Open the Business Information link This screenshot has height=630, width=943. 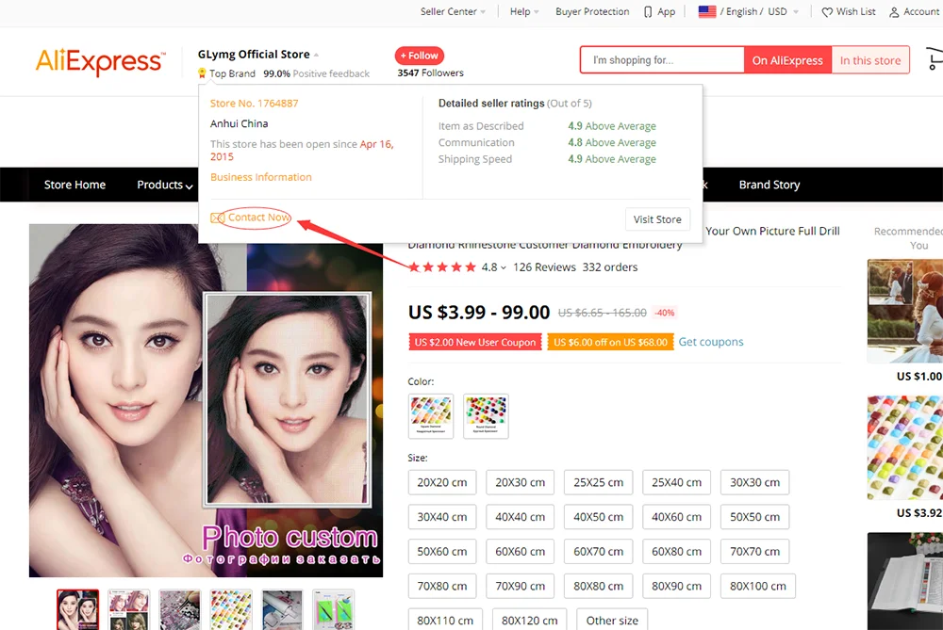click(x=261, y=177)
